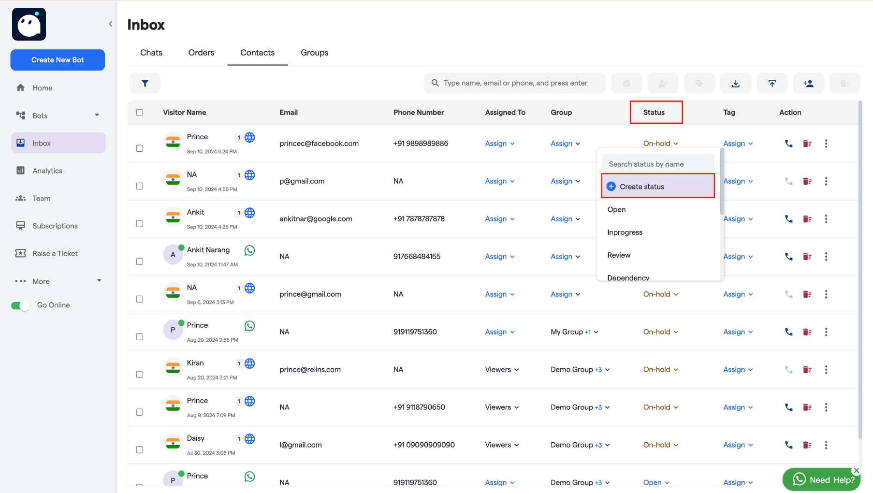This screenshot has height=493, width=873.
Task: Collapse the sidebar using the arrow
Action: point(110,24)
